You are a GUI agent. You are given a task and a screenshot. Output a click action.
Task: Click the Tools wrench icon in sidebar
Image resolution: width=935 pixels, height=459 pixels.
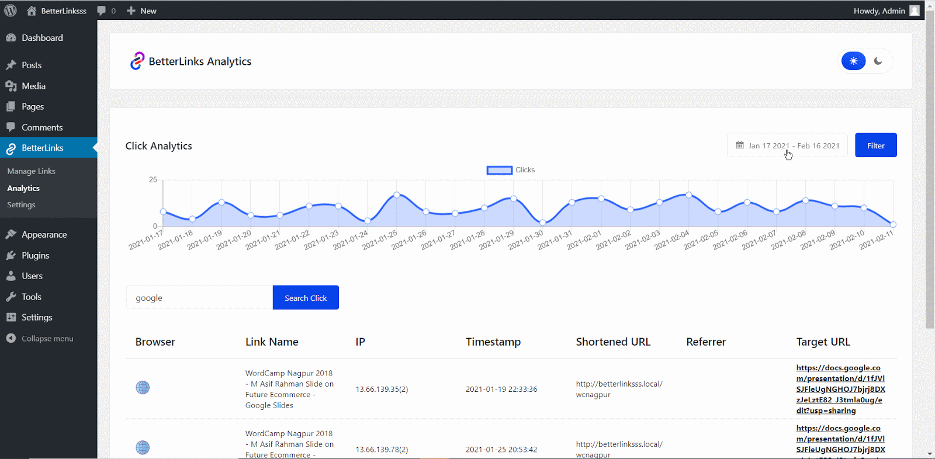11,297
